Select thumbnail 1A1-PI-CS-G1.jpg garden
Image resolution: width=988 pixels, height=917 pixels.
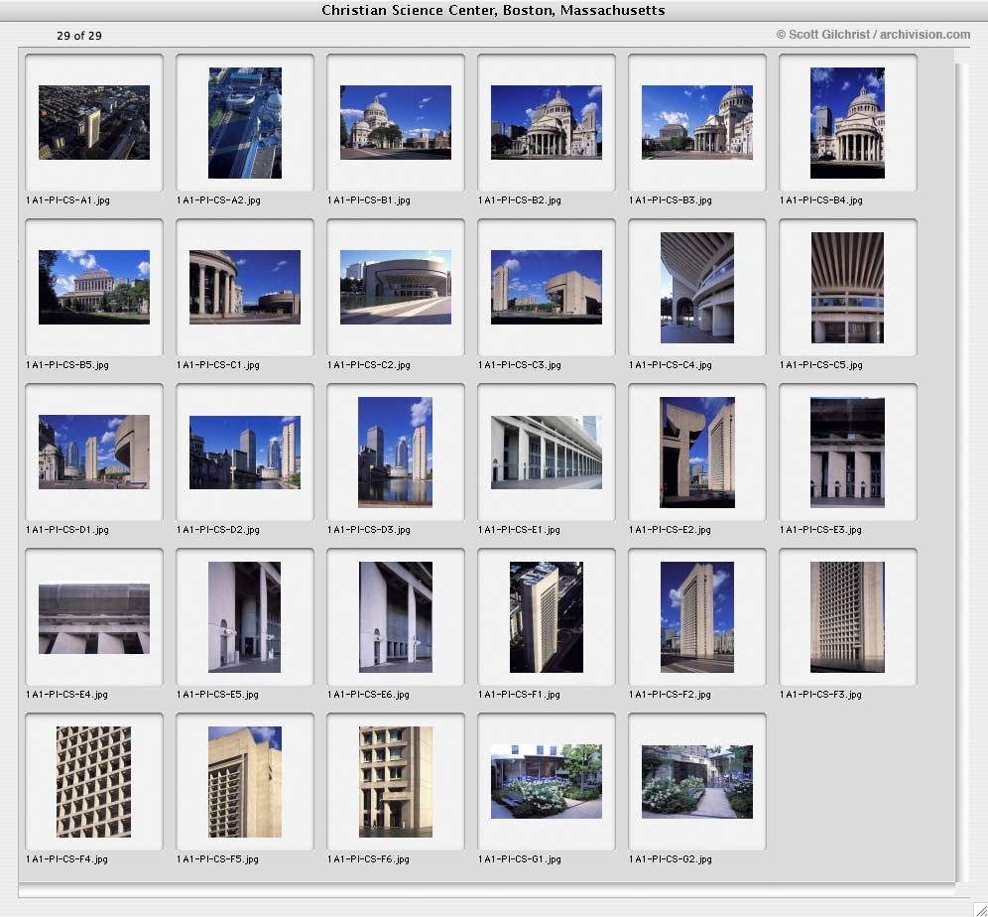[x=547, y=781]
